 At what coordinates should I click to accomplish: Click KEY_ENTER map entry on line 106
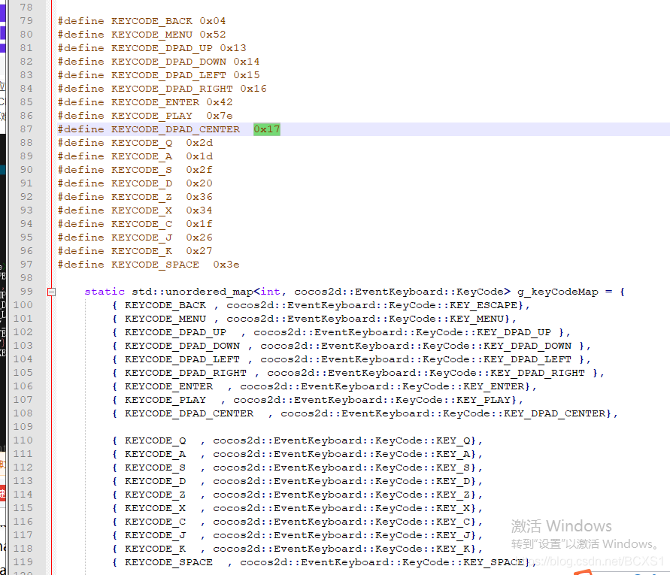(x=324, y=386)
